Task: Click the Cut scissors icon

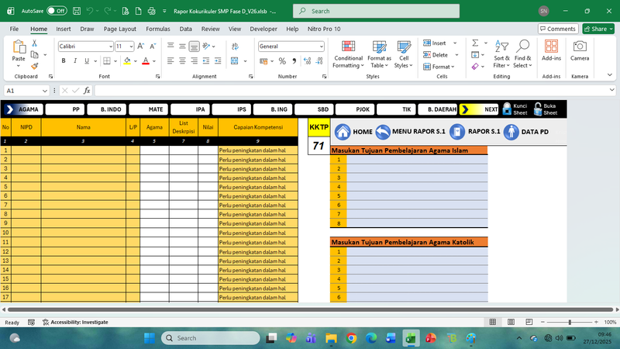Action: (34, 44)
